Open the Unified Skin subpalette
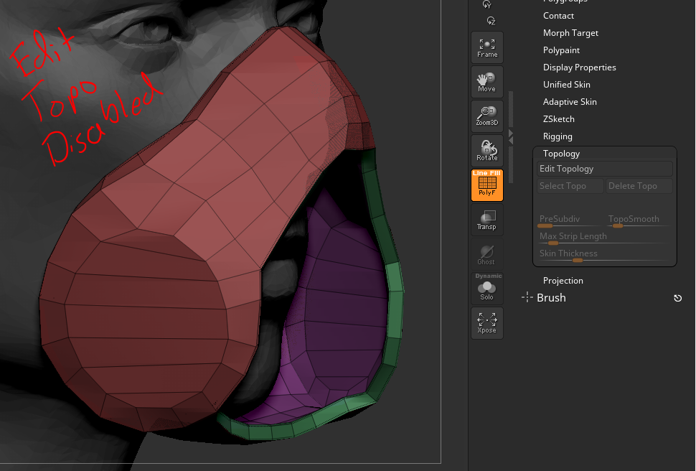 point(566,85)
